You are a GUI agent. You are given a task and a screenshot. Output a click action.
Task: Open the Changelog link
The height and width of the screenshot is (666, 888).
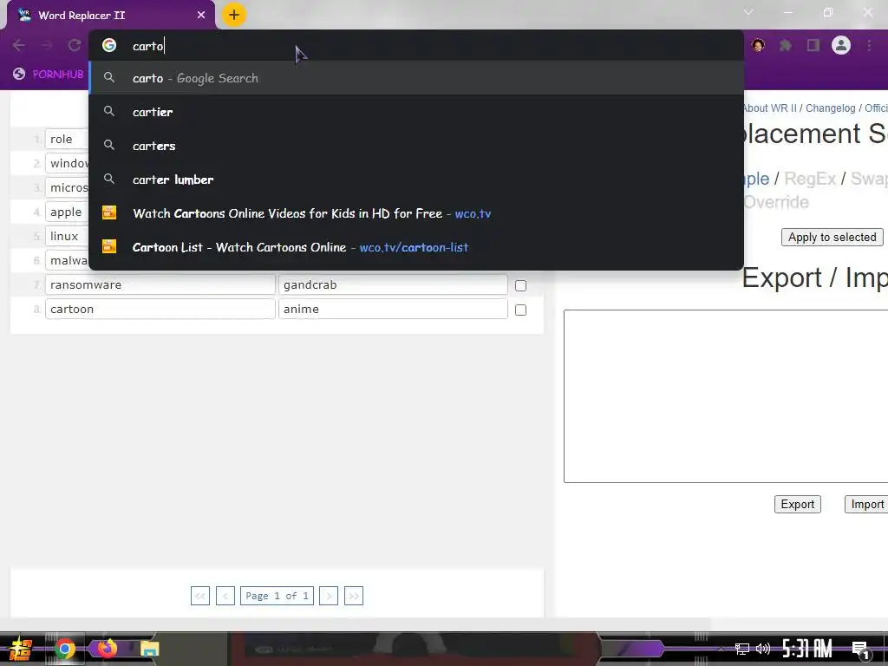[830, 108]
